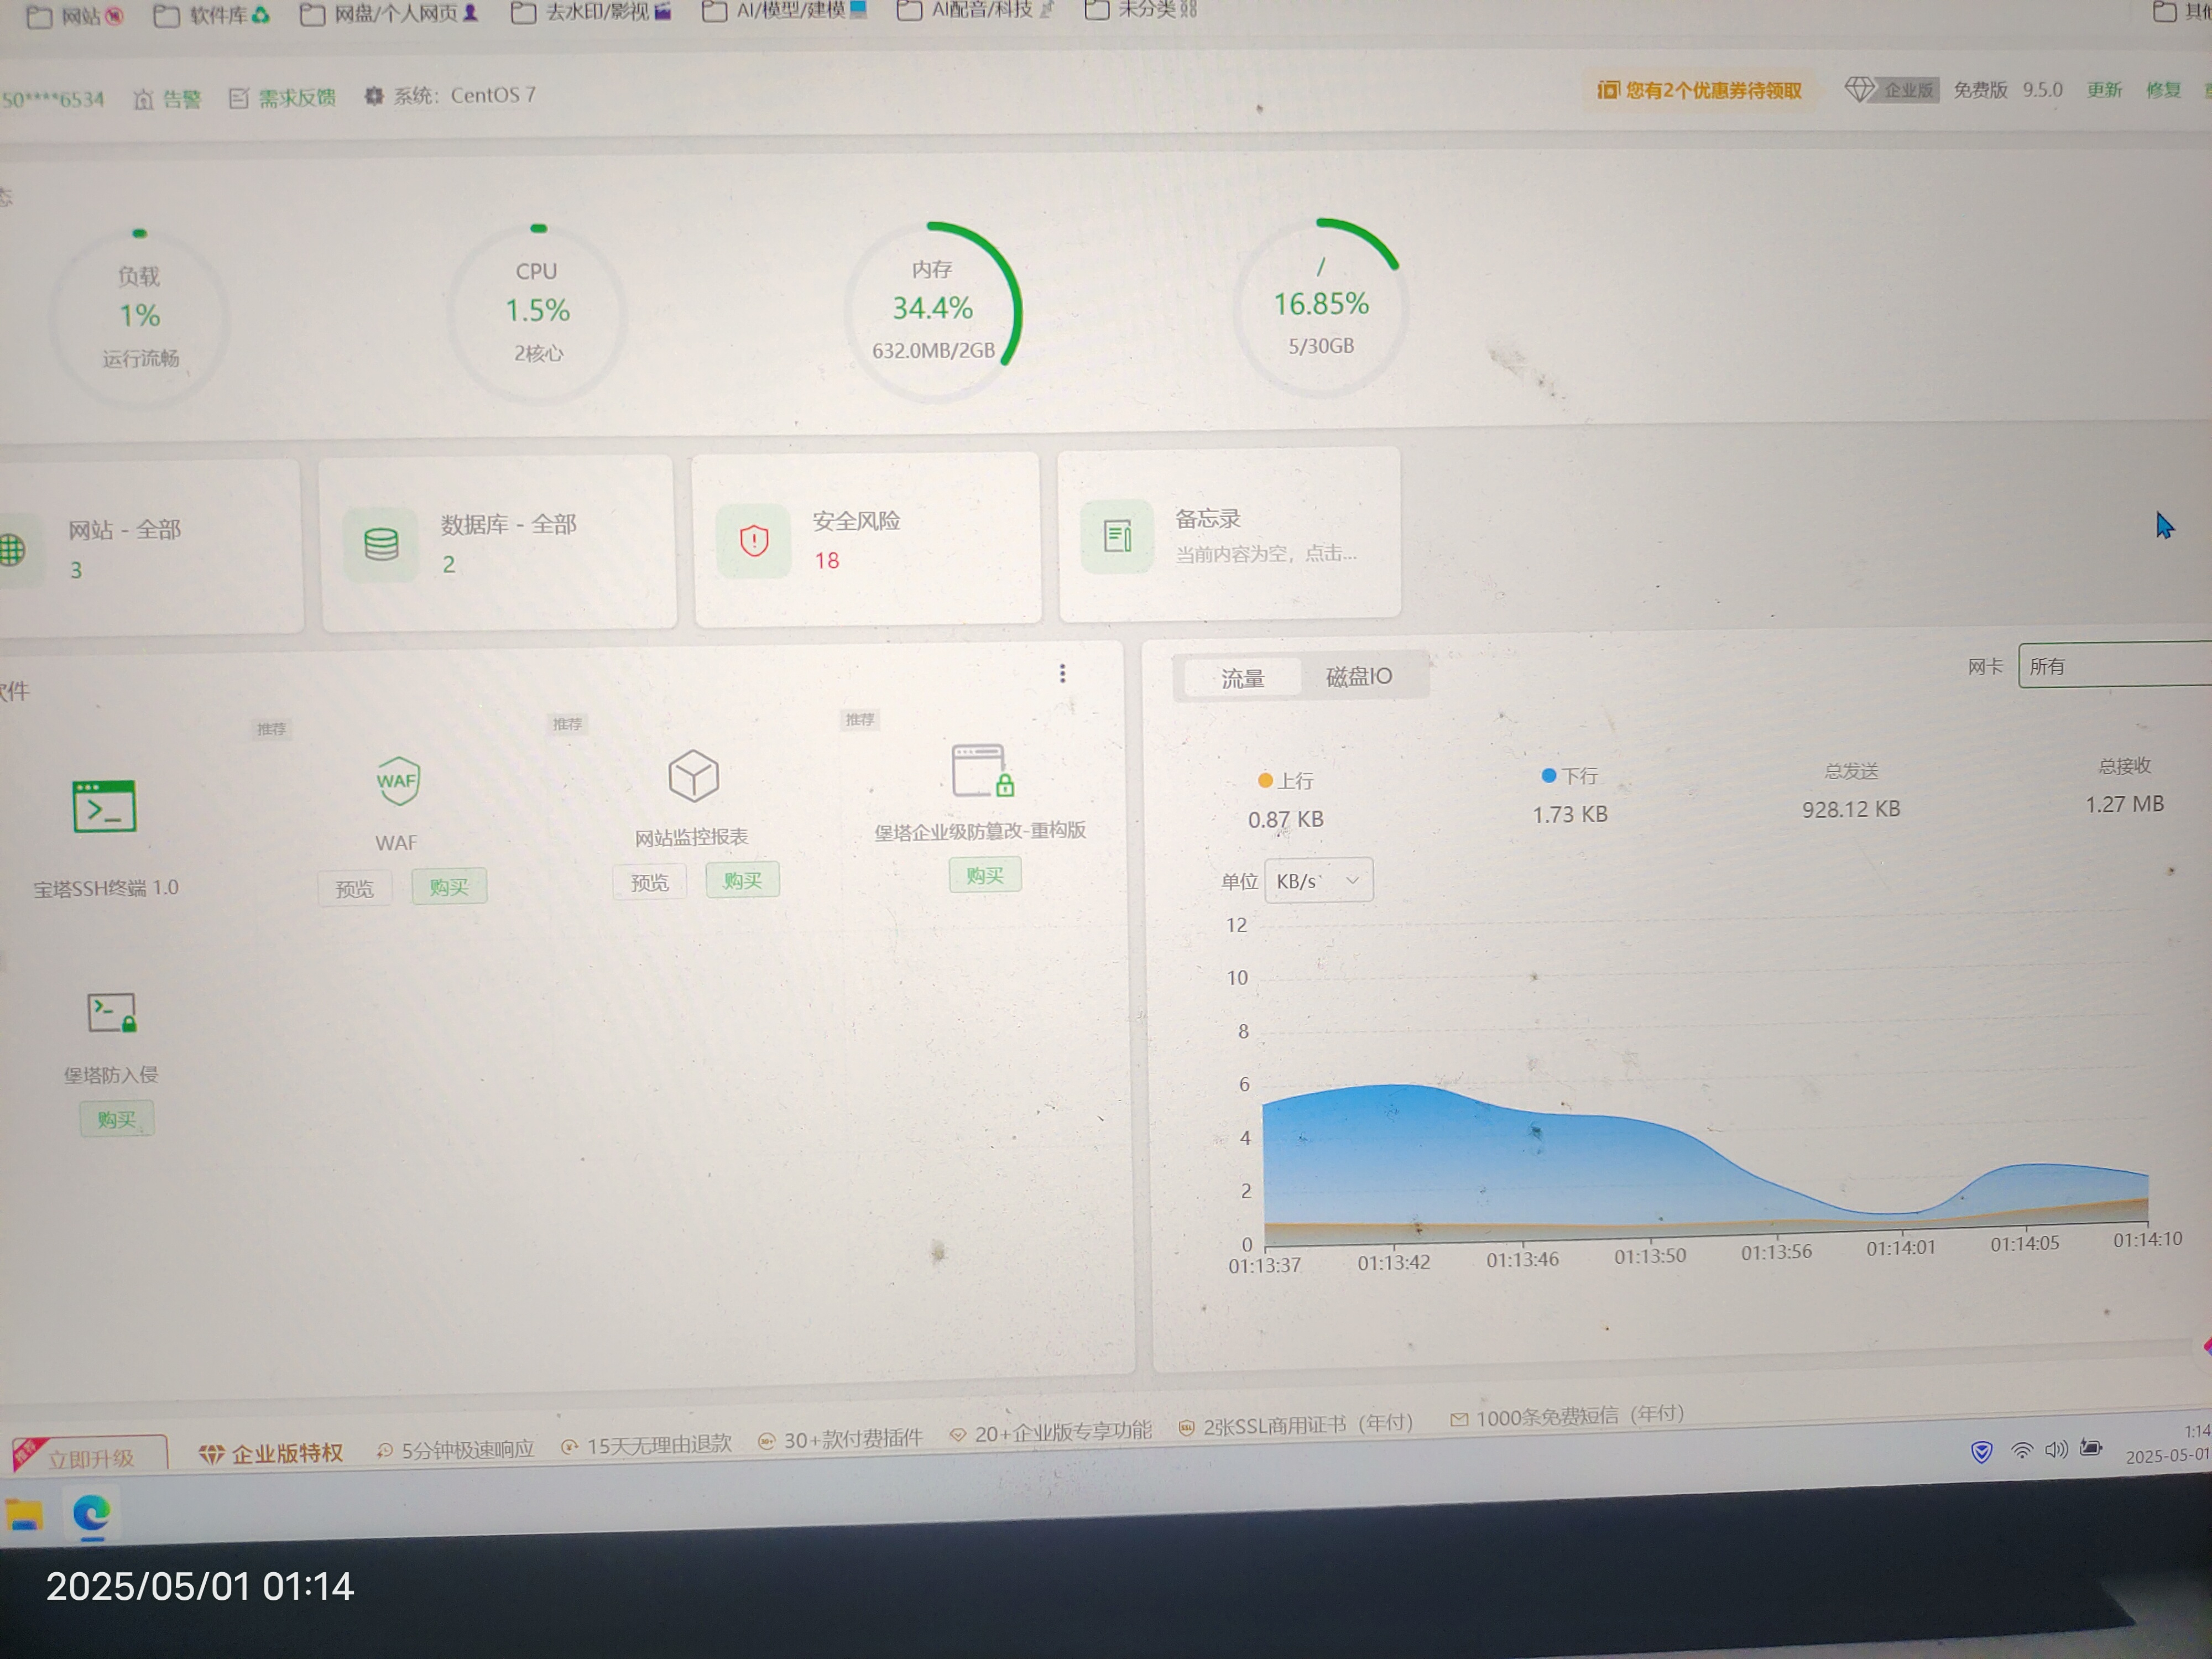
Task: Launch Microsoft Edge from the taskbar
Action: click(91, 1513)
